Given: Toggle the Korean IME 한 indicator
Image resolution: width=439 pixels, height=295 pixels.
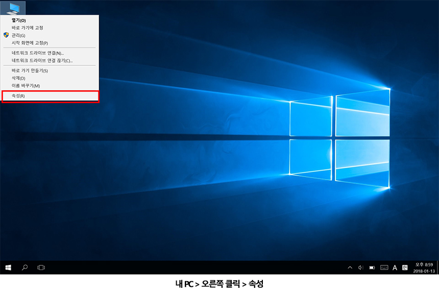Looking at the screenshot, I should [x=405, y=267].
